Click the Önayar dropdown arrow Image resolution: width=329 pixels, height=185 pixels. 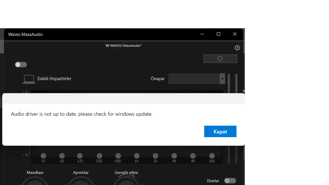click(222, 79)
